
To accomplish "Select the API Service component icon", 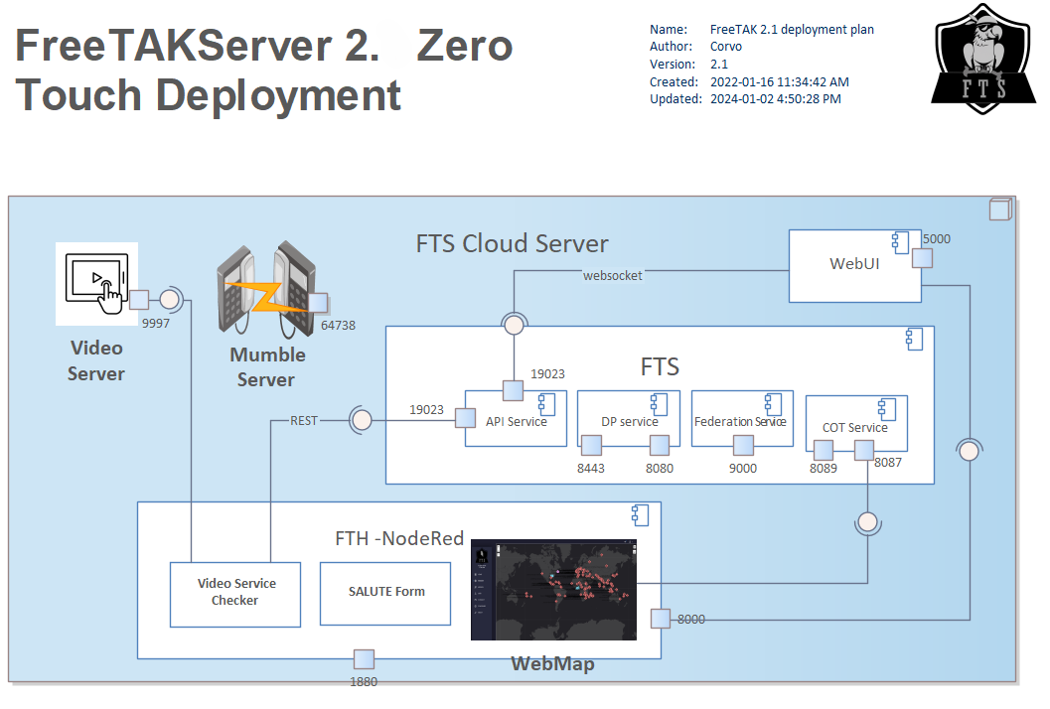I will pyautogui.click(x=547, y=404).
